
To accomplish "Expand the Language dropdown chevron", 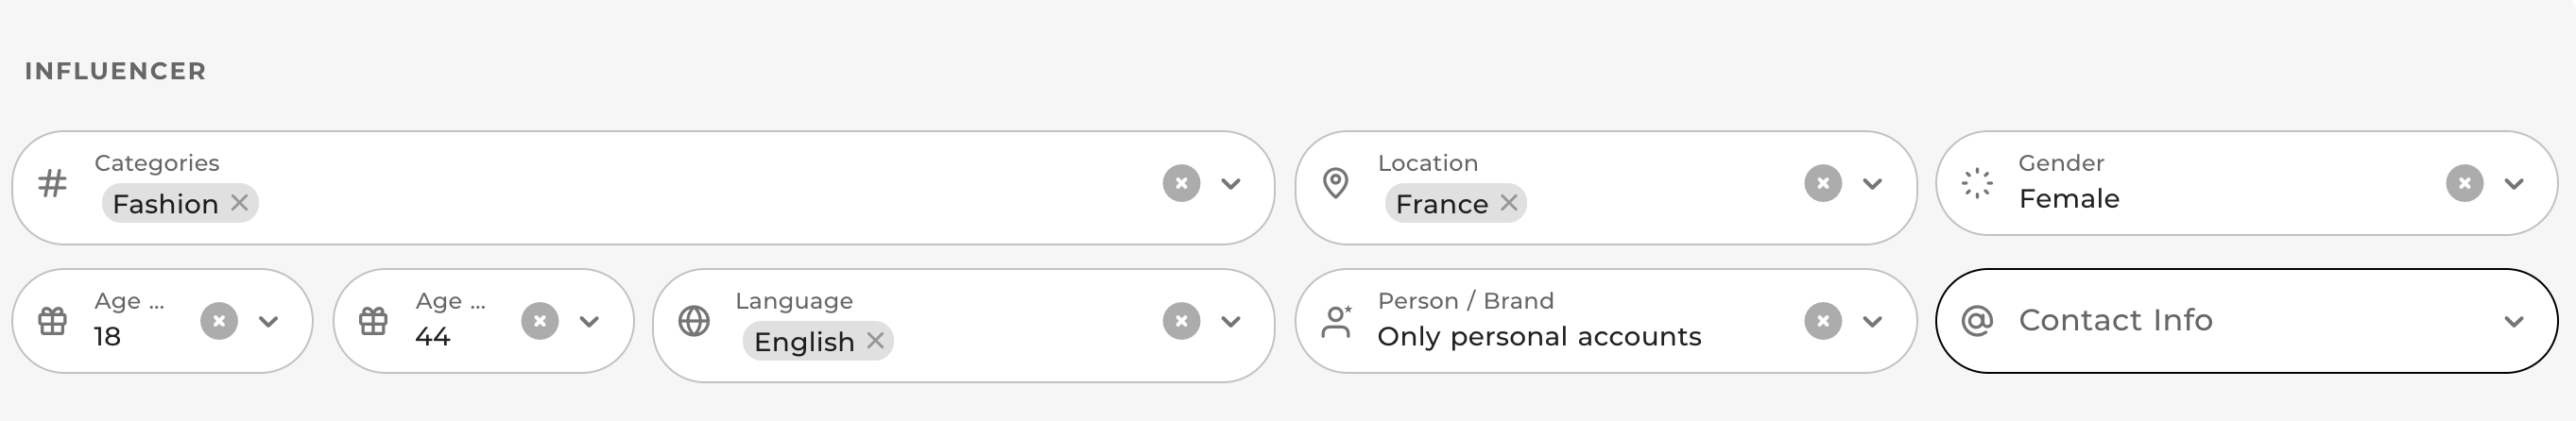I will [x=1231, y=322].
